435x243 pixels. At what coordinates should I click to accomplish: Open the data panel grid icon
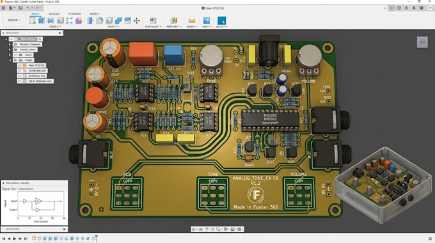[x=3, y=8]
